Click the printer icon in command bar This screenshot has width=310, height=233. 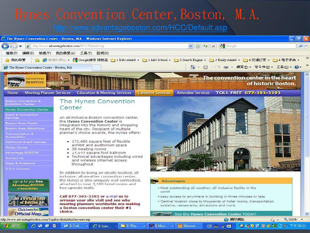[x=226, y=67]
